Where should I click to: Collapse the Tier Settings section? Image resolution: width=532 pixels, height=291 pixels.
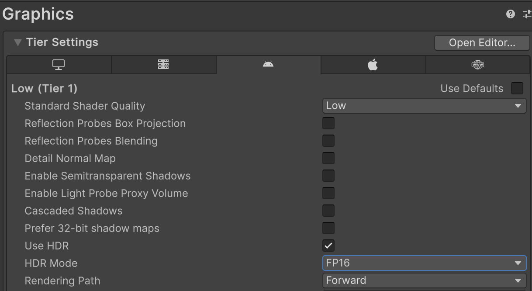17,42
